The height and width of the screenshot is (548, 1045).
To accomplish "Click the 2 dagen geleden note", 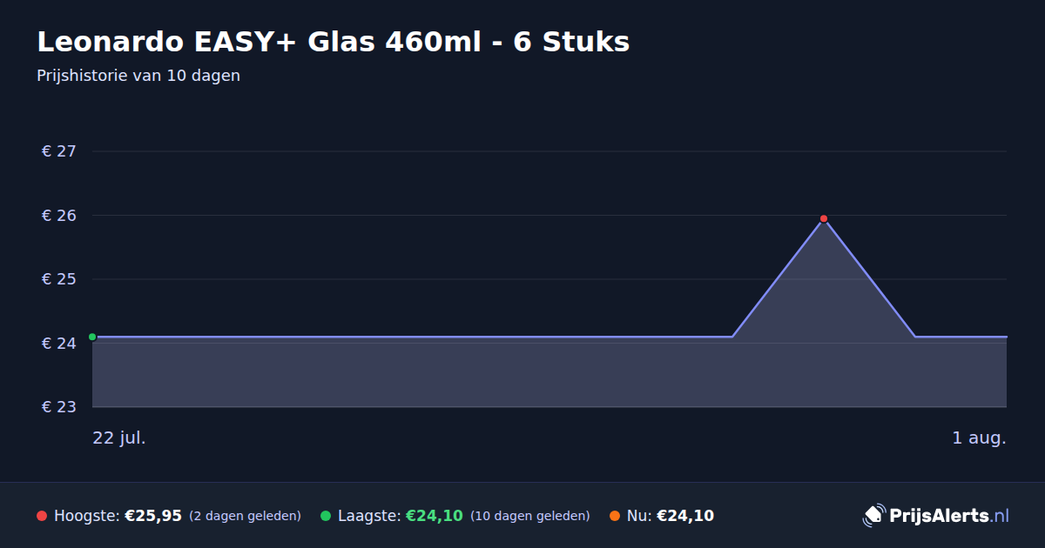I will tap(245, 516).
